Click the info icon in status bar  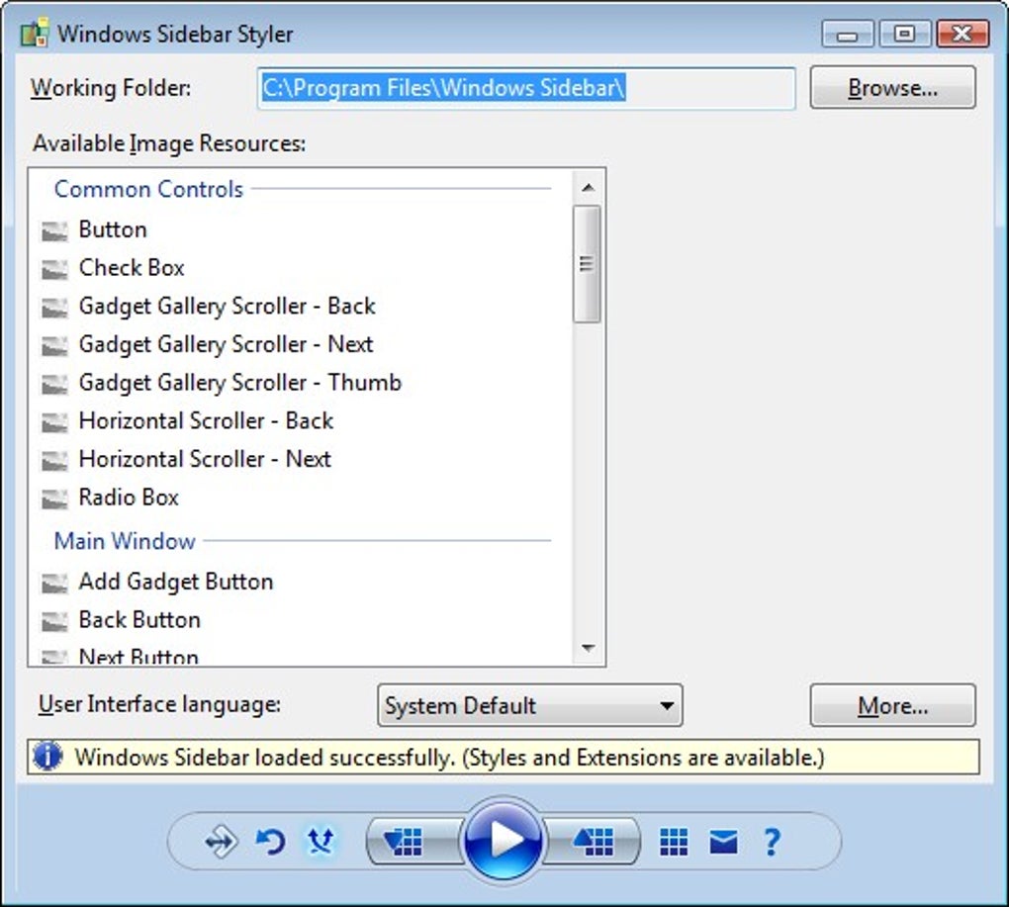tap(47, 756)
